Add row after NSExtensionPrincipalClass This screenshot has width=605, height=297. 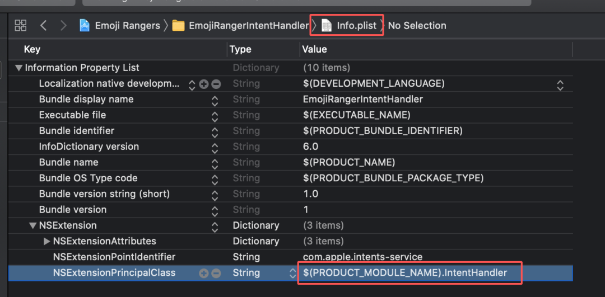click(204, 274)
